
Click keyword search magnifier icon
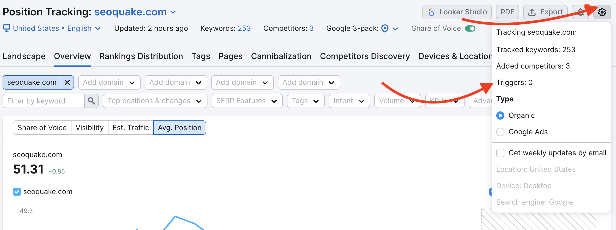(92, 101)
